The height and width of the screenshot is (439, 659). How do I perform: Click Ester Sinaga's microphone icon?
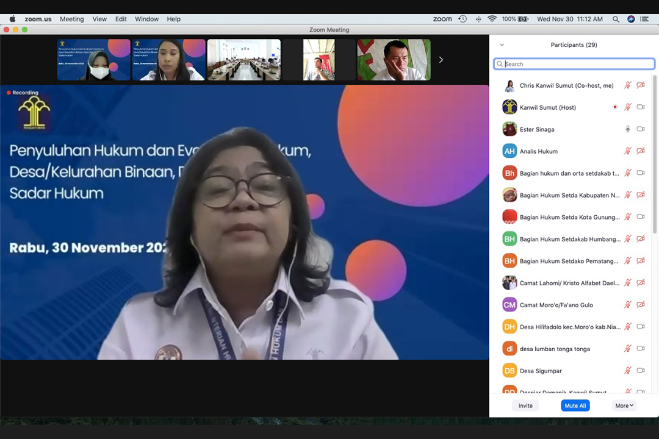[627, 129]
